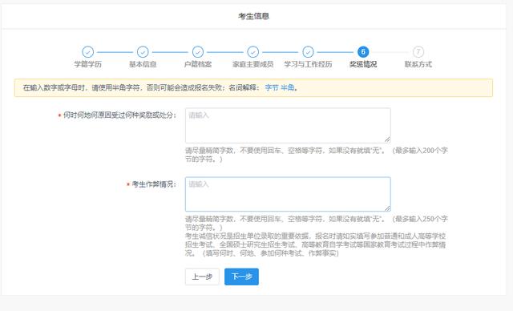513x311 pixels.
Task: Click the 户籍档案 step checkmark icon
Action: pyautogui.click(x=198, y=51)
